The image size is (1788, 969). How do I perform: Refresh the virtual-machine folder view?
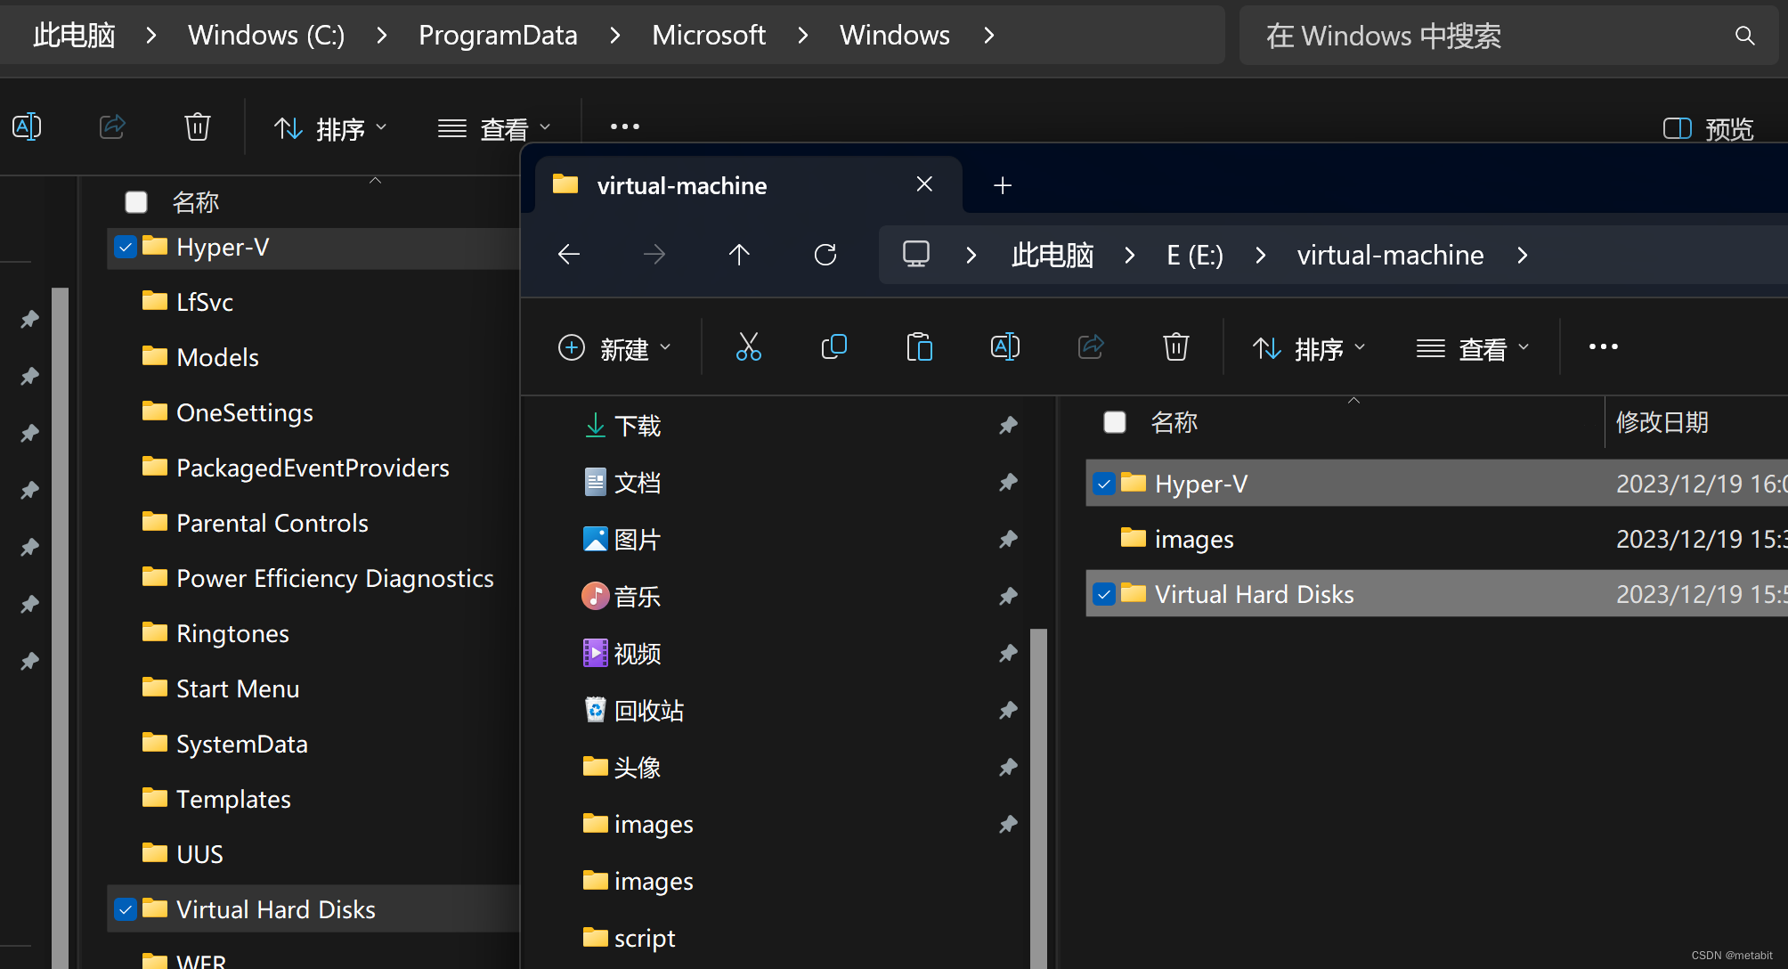(x=825, y=255)
